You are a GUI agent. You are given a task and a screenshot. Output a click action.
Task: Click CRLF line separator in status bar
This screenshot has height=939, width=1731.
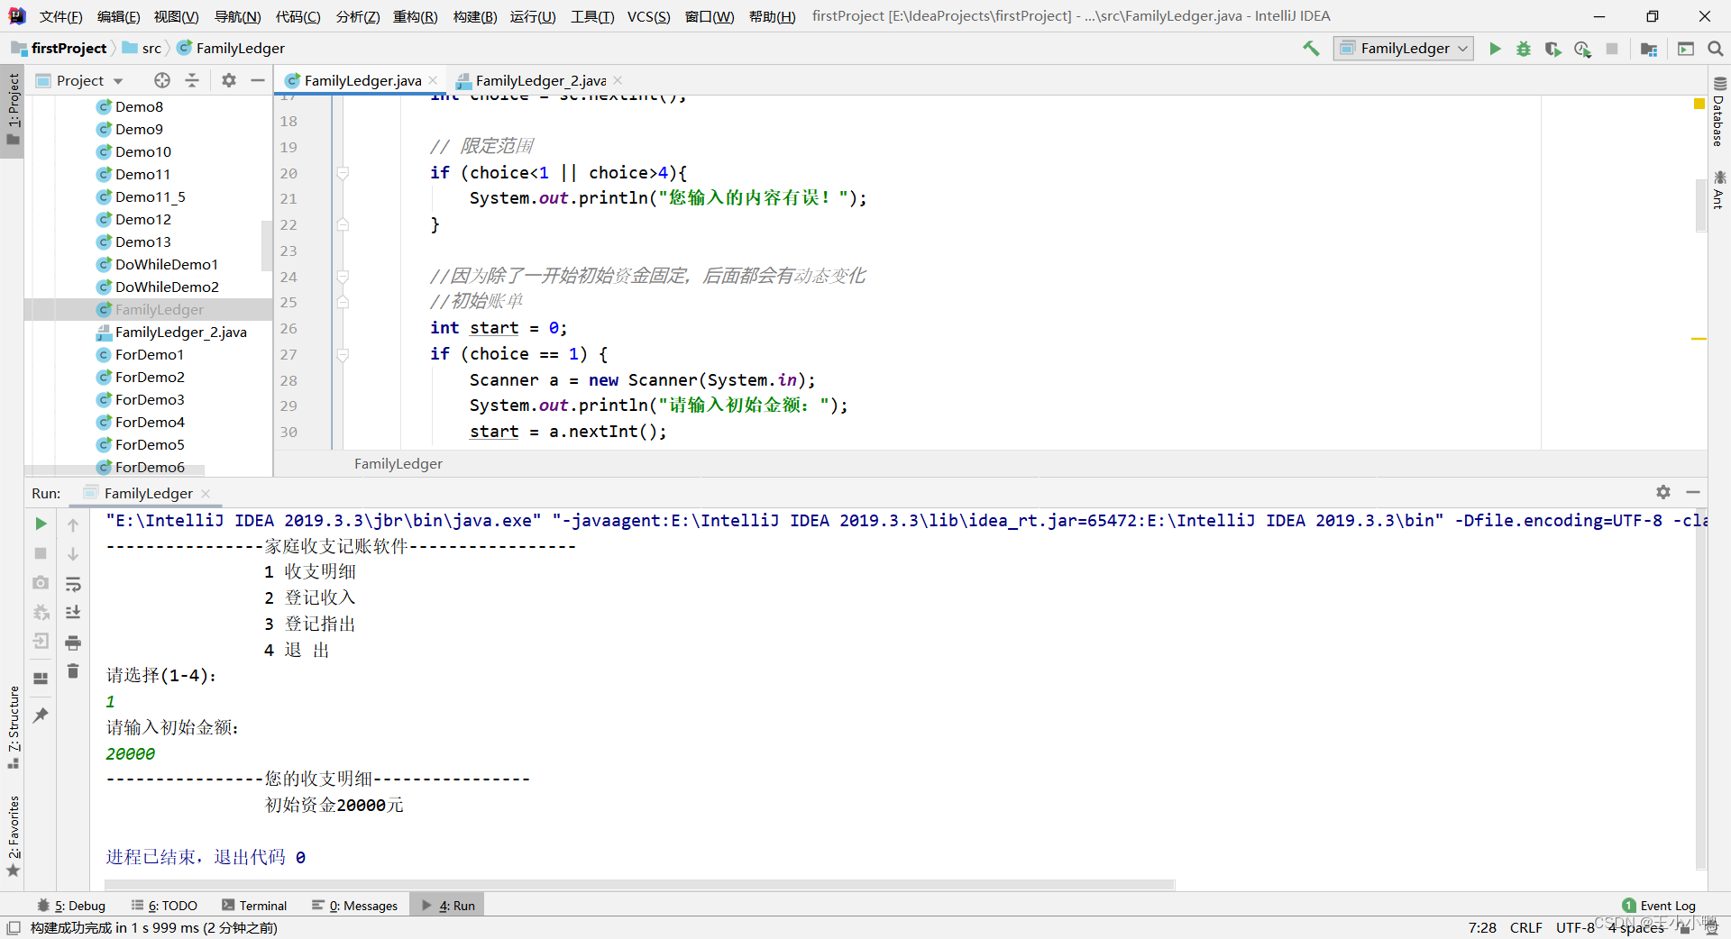pos(1526,927)
